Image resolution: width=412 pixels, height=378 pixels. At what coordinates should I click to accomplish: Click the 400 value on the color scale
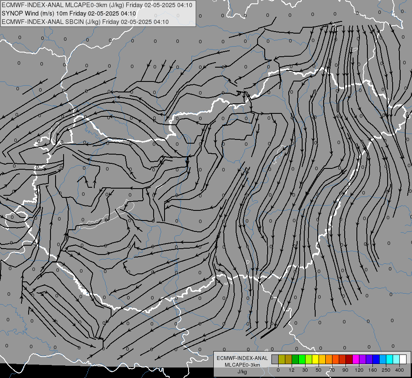(399, 370)
